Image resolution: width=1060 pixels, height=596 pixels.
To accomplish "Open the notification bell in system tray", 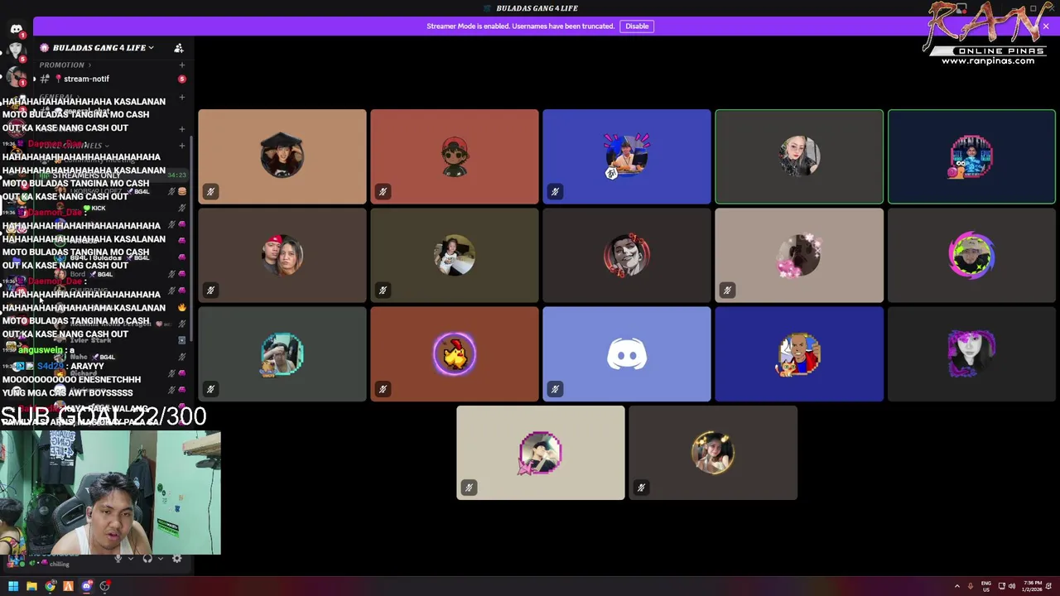I will tap(1048, 586).
